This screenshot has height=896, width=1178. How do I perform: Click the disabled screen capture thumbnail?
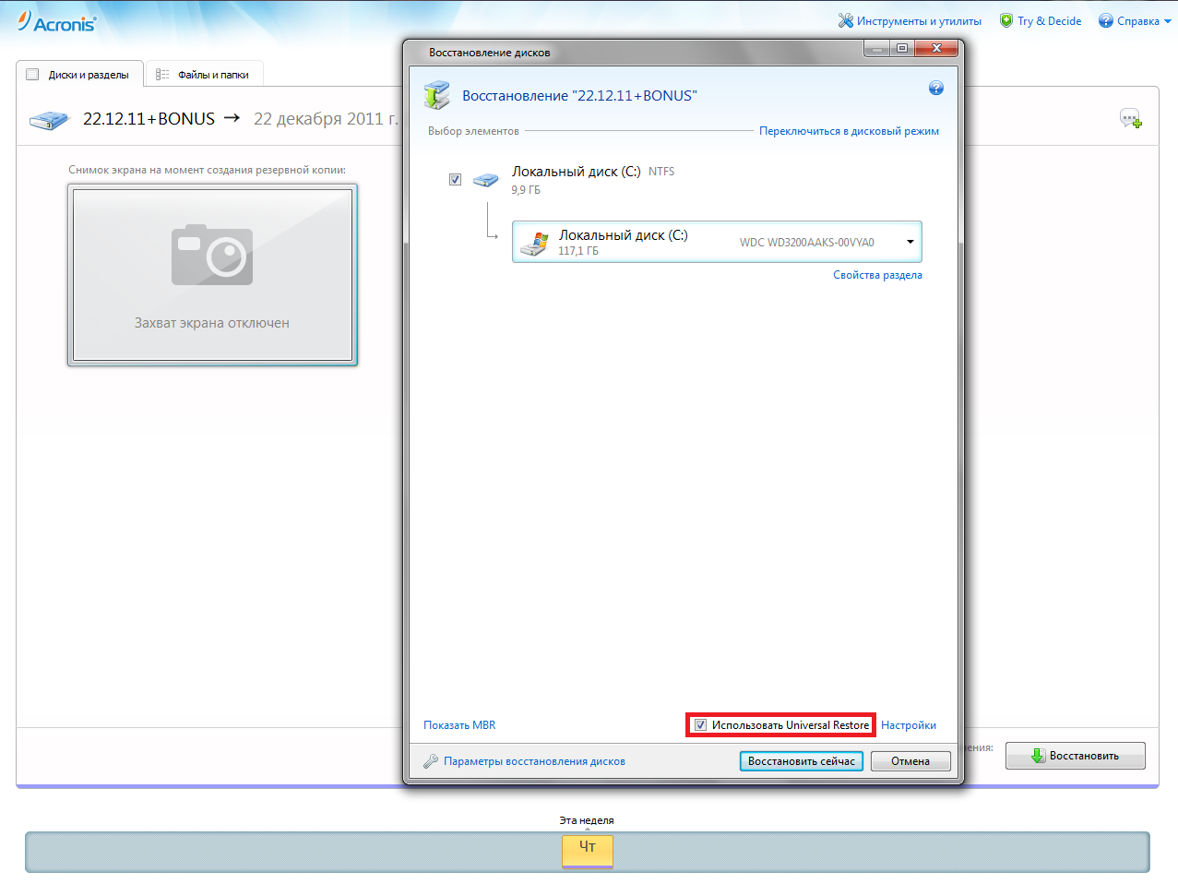tap(212, 275)
